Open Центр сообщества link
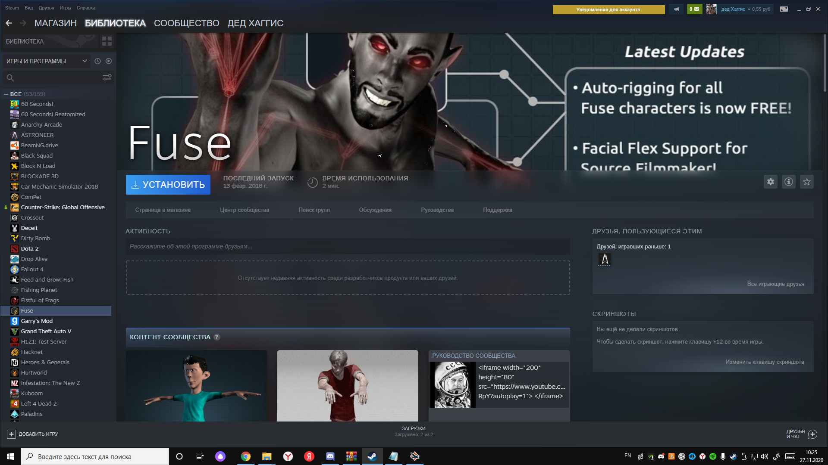828x465 pixels. (245, 210)
